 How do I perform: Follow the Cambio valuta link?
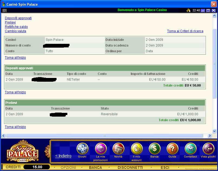(x=16, y=31)
